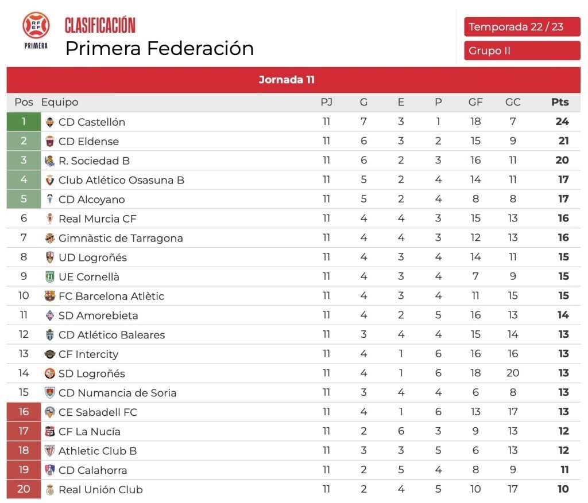Open the Grupo II selector
The width and height of the screenshot is (588, 503).
point(522,50)
